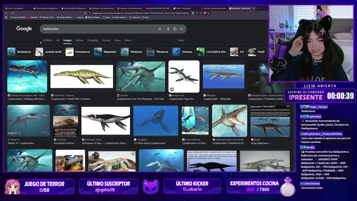
Task: Go back in browser history
Action: [x=6, y=13]
